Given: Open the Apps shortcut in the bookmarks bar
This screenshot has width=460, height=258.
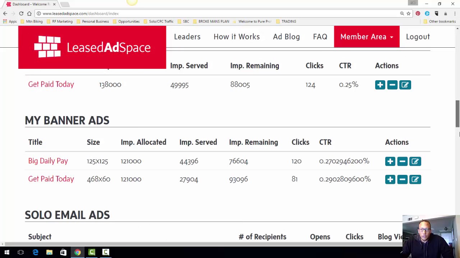Looking at the screenshot, I should pos(10,21).
